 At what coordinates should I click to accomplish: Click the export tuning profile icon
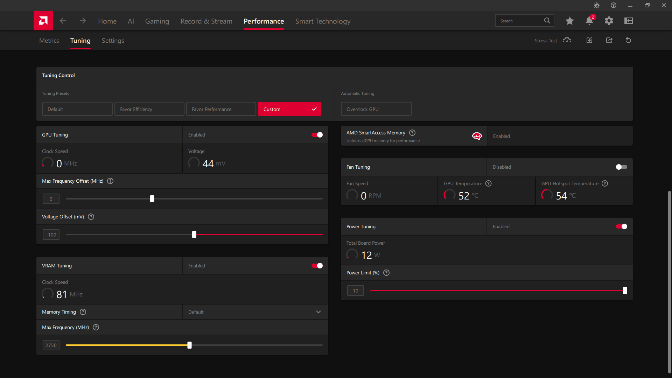click(609, 40)
